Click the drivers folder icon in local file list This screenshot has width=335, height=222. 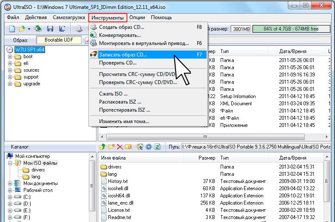(104, 167)
